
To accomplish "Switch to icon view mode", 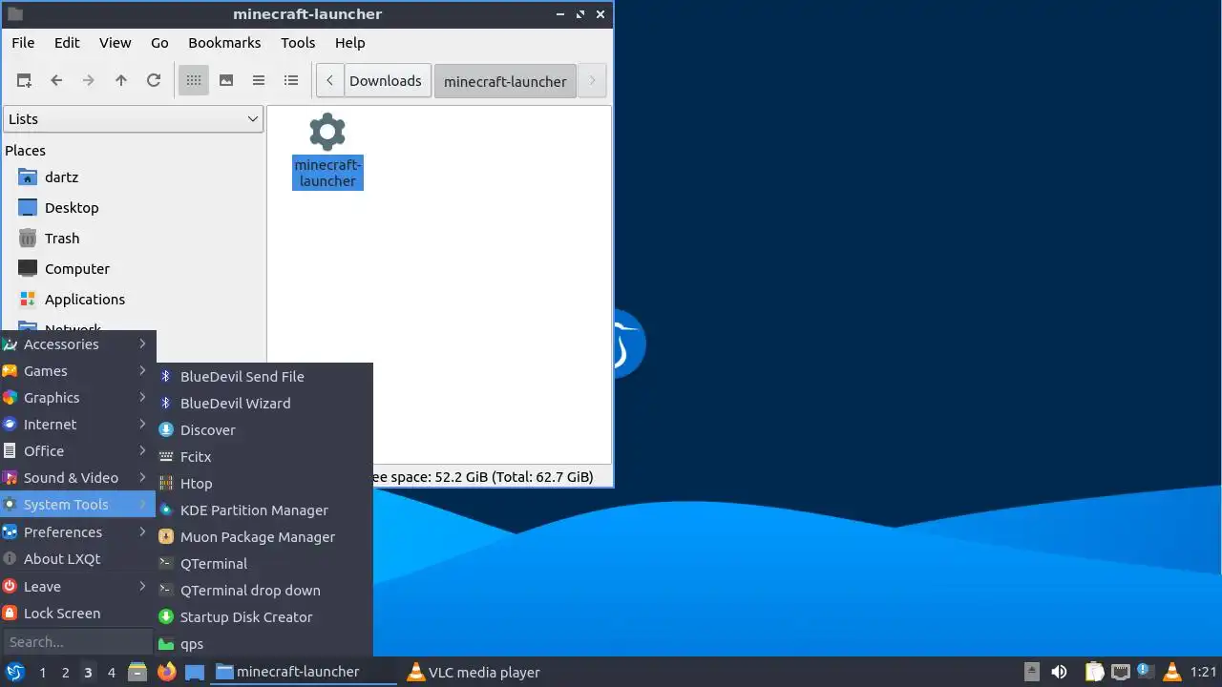I will pyautogui.click(x=194, y=81).
